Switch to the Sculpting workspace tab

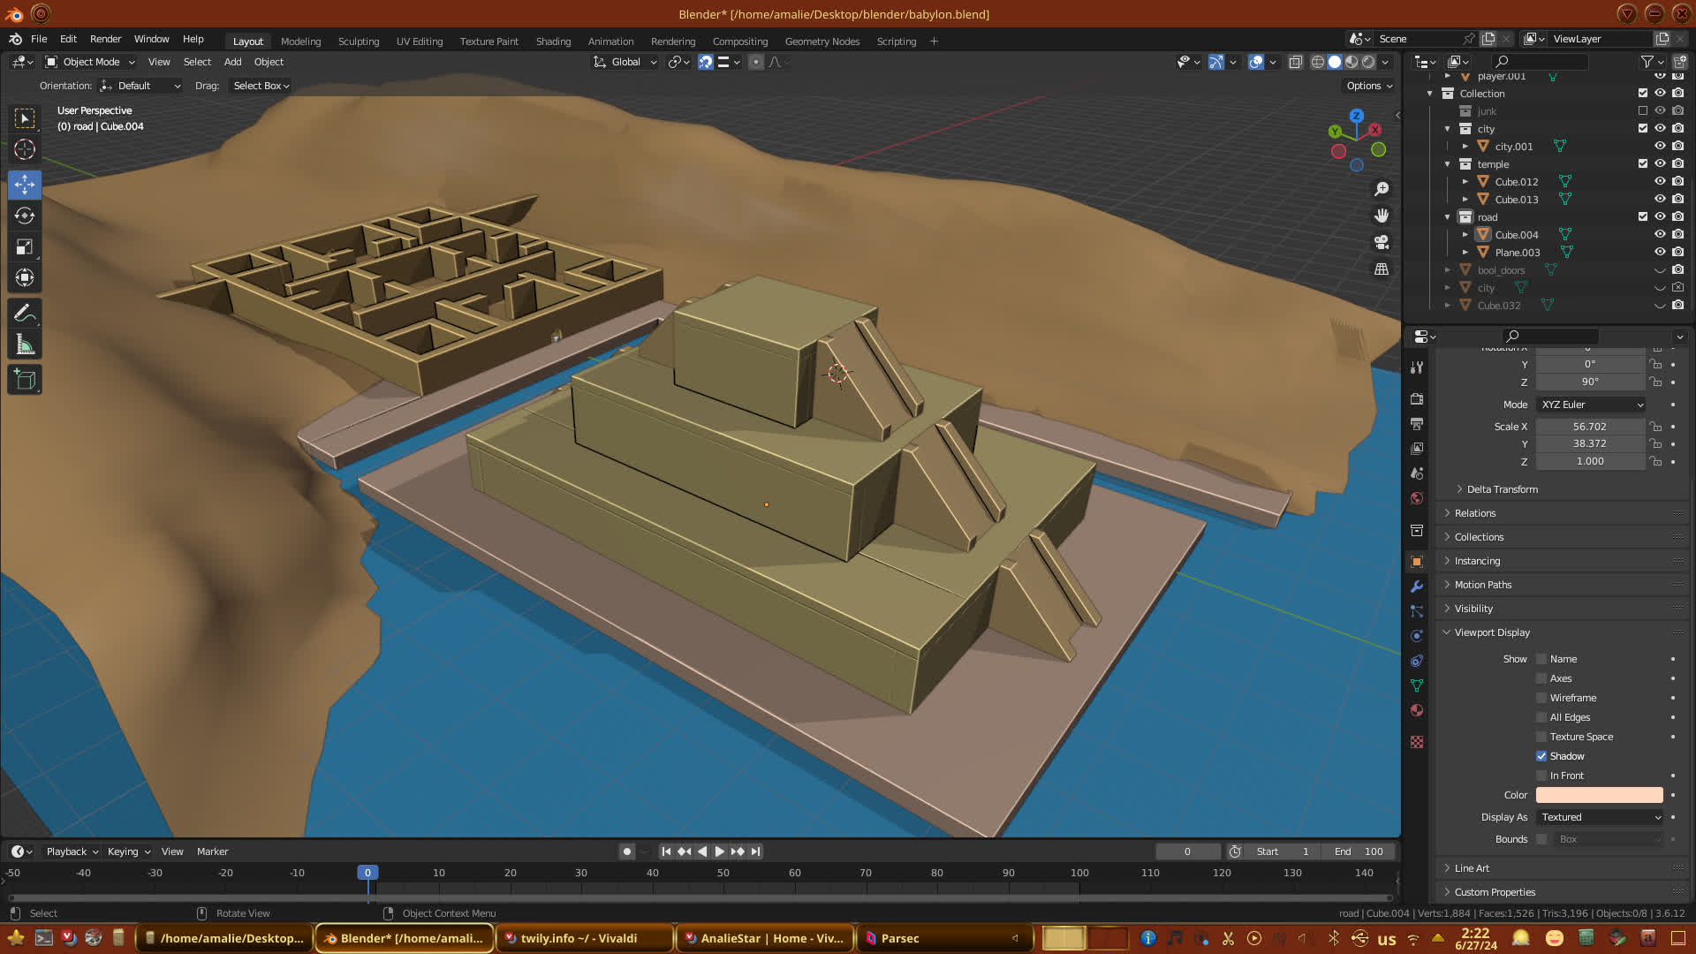tap(358, 42)
